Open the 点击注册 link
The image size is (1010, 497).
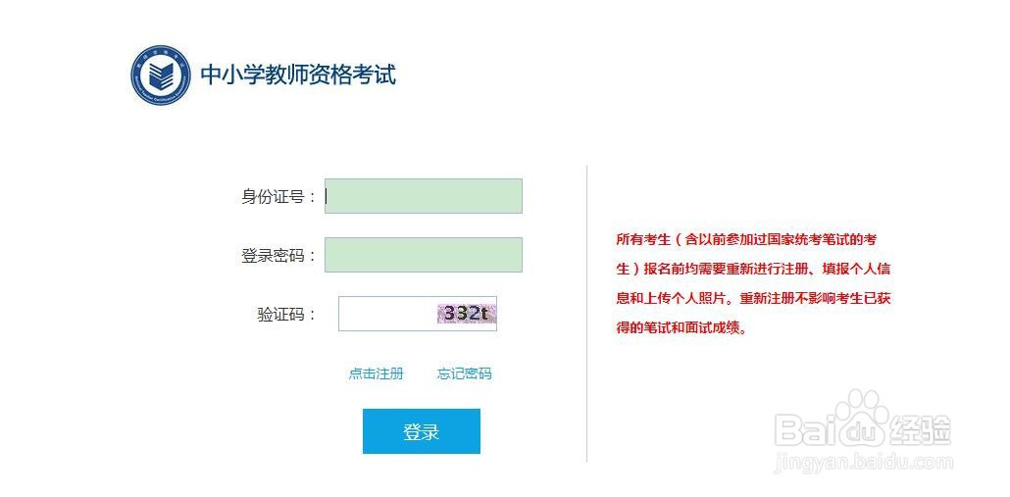pos(377,373)
